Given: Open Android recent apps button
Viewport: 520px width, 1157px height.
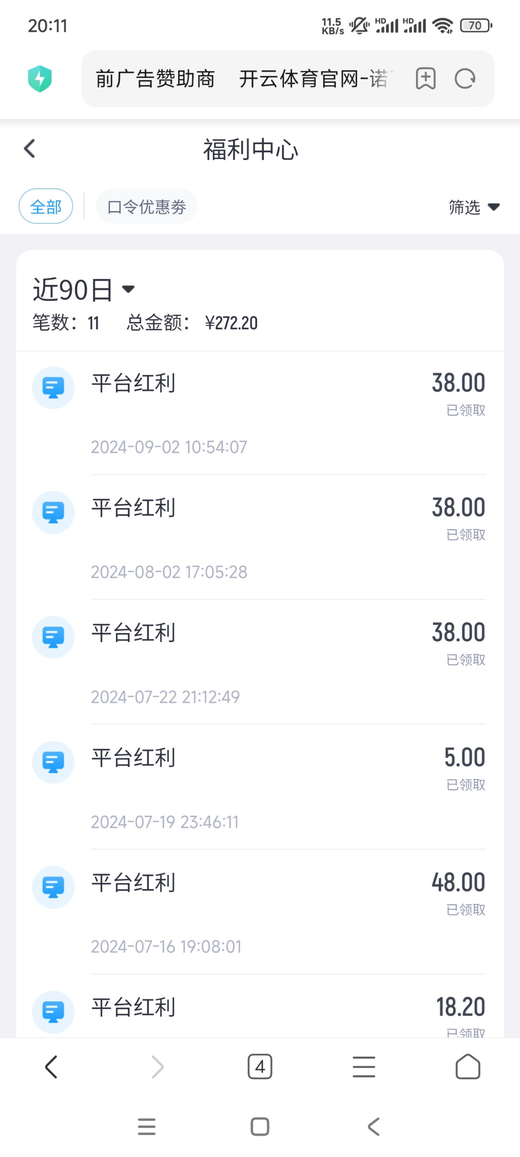Looking at the screenshot, I should click(x=146, y=1127).
